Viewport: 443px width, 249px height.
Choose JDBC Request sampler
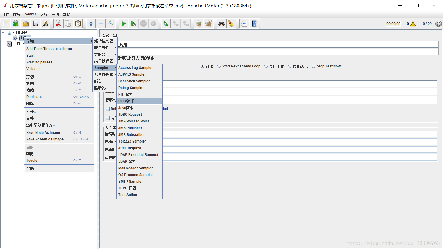(x=140, y=115)
